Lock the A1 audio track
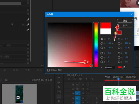This screenshot has height=104, width=139. point(73,98)
